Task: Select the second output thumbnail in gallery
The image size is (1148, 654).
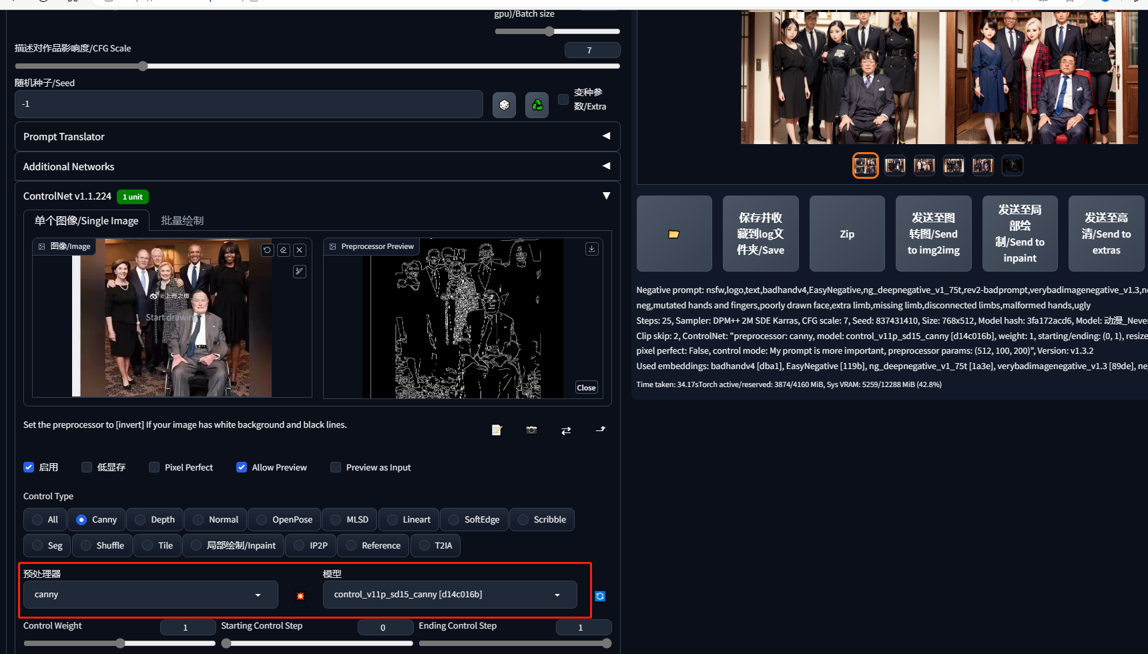Action: (895, 166)
